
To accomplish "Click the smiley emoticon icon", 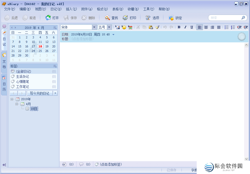I will click(x=124, y=27).
